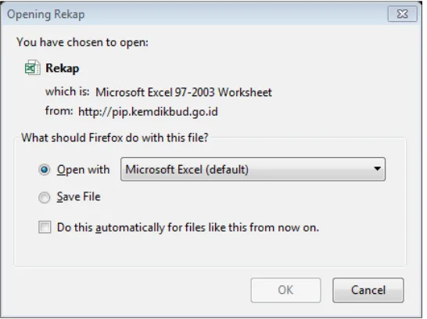Viewport: 427px width, 319px height.
Task: Click the dropdown arrow of application list
Action: click(377, 169)
